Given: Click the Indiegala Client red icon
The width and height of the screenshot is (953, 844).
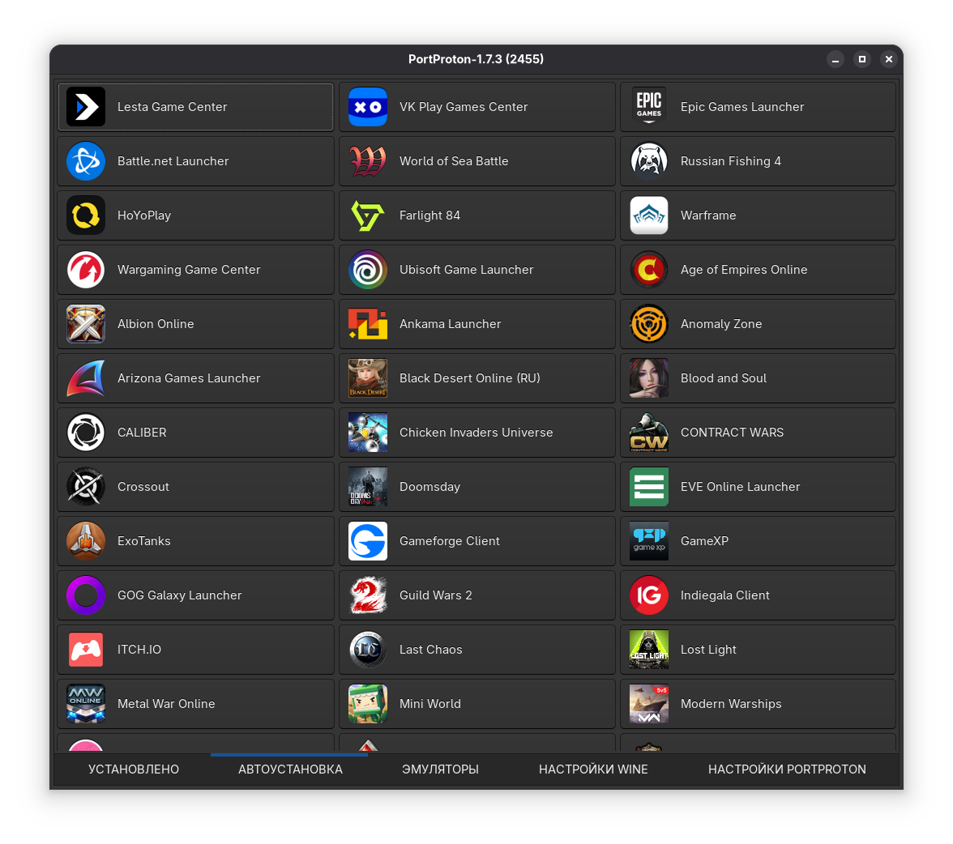Looking at the screenshot, I should tap(649, 595).
